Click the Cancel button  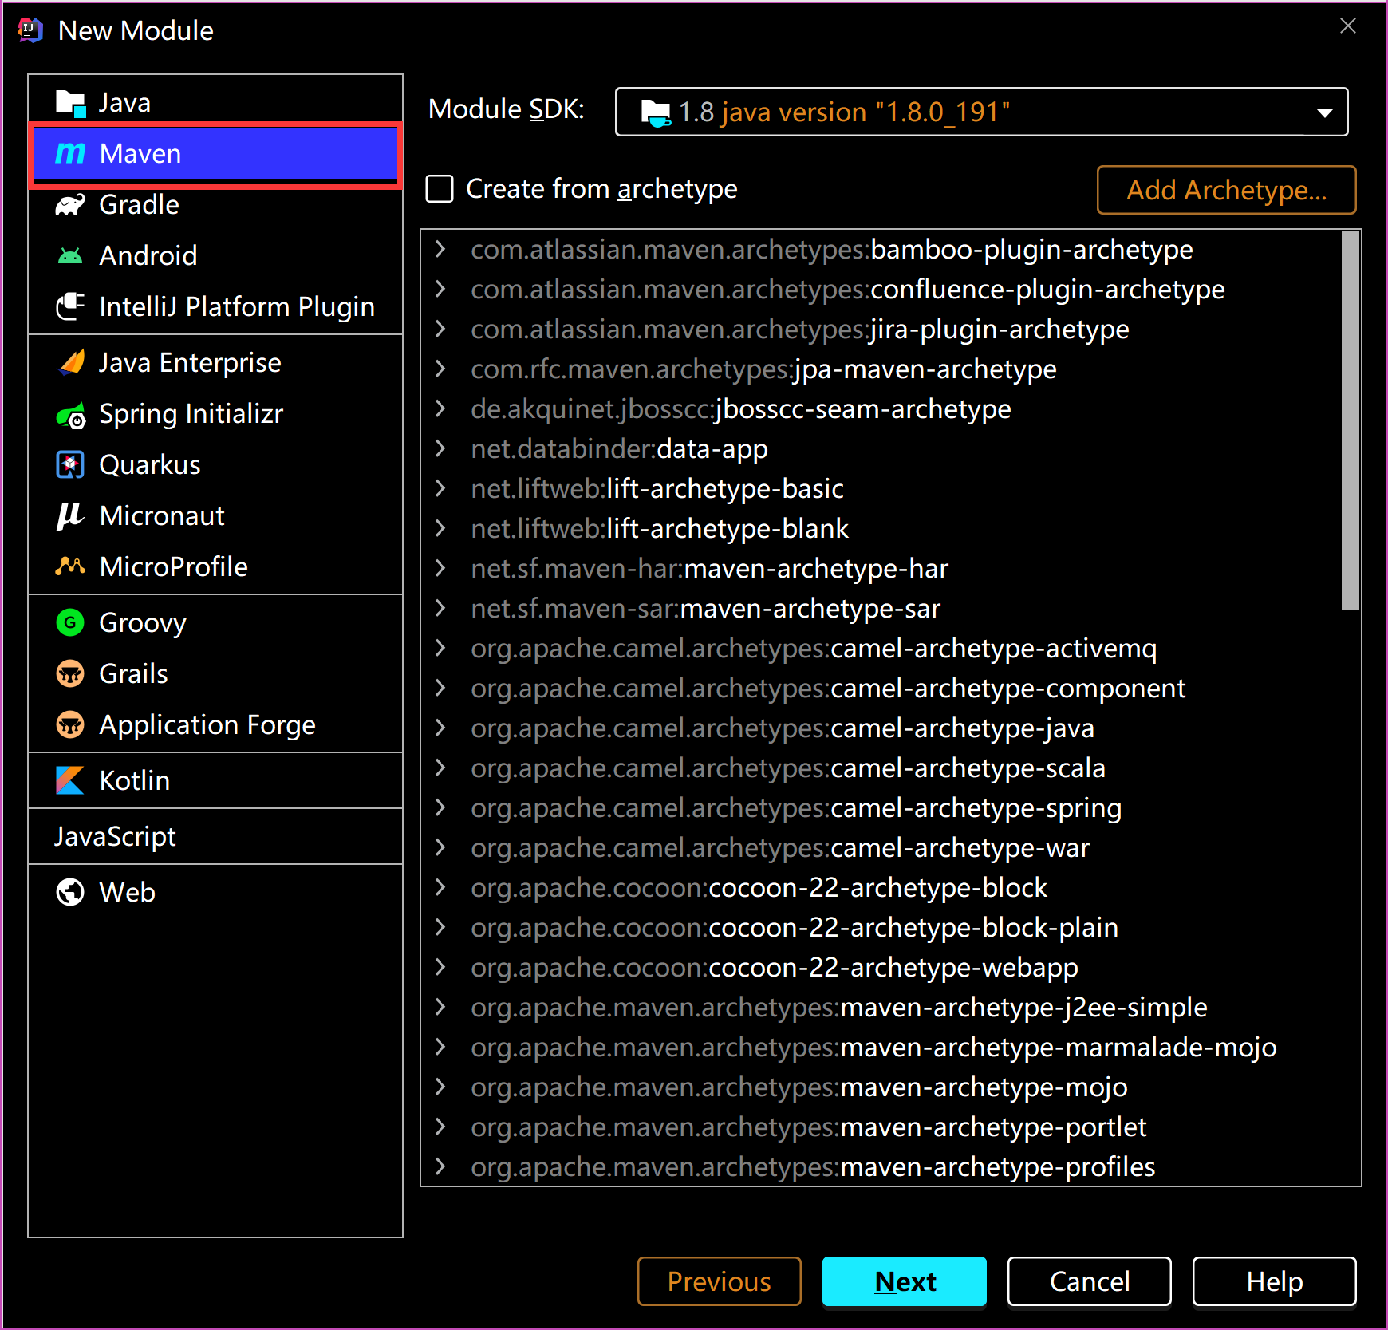1090,1281
